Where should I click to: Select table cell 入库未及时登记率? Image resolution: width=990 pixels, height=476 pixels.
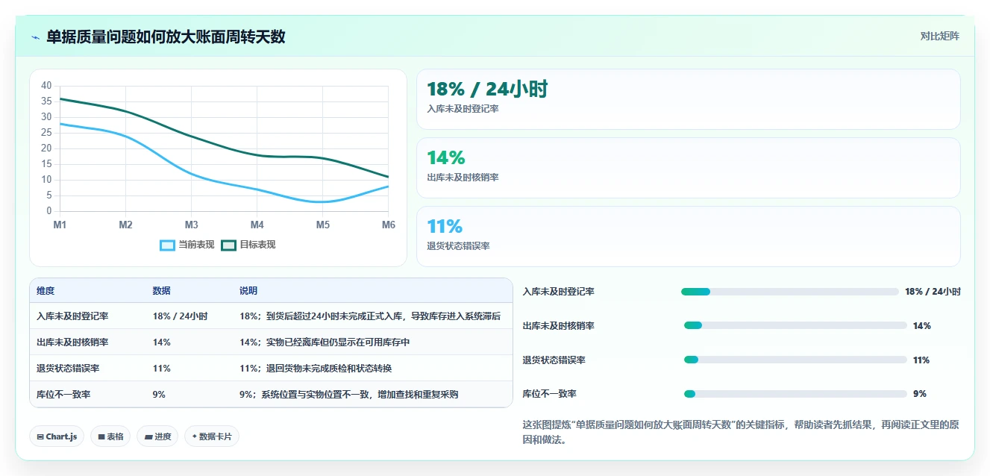point(72,316)
